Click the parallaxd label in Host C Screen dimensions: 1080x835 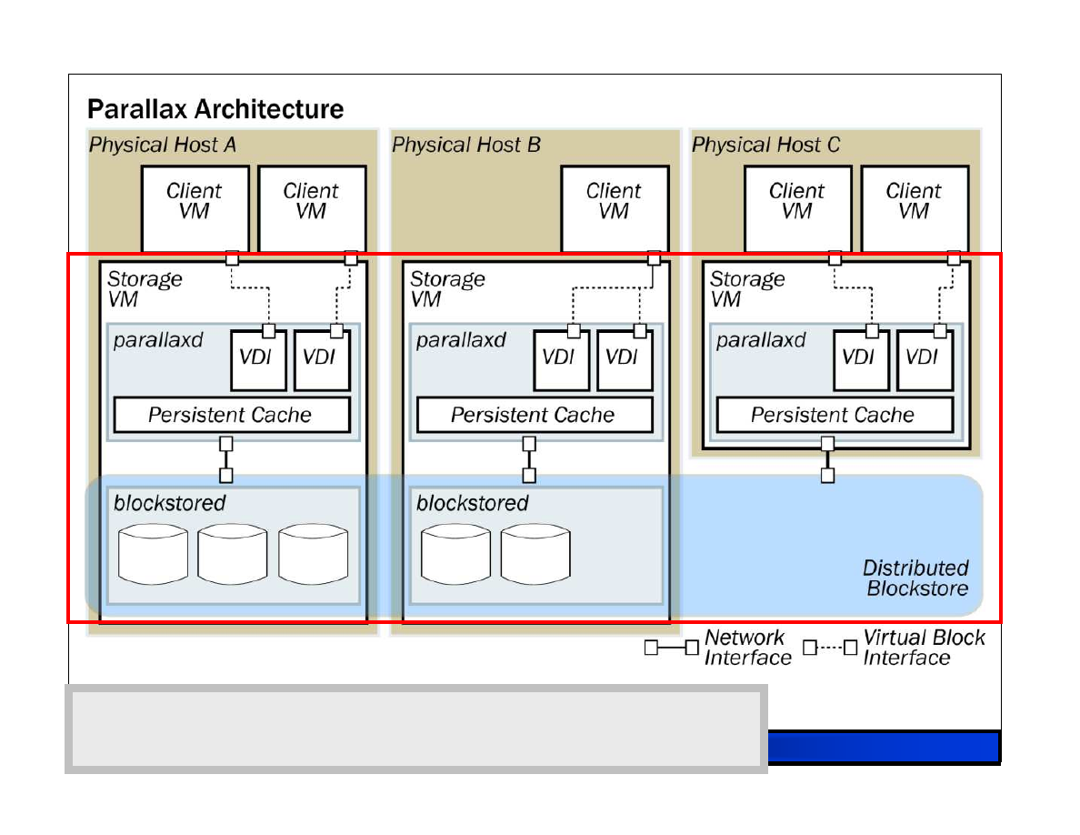click(x=760, y=340)
